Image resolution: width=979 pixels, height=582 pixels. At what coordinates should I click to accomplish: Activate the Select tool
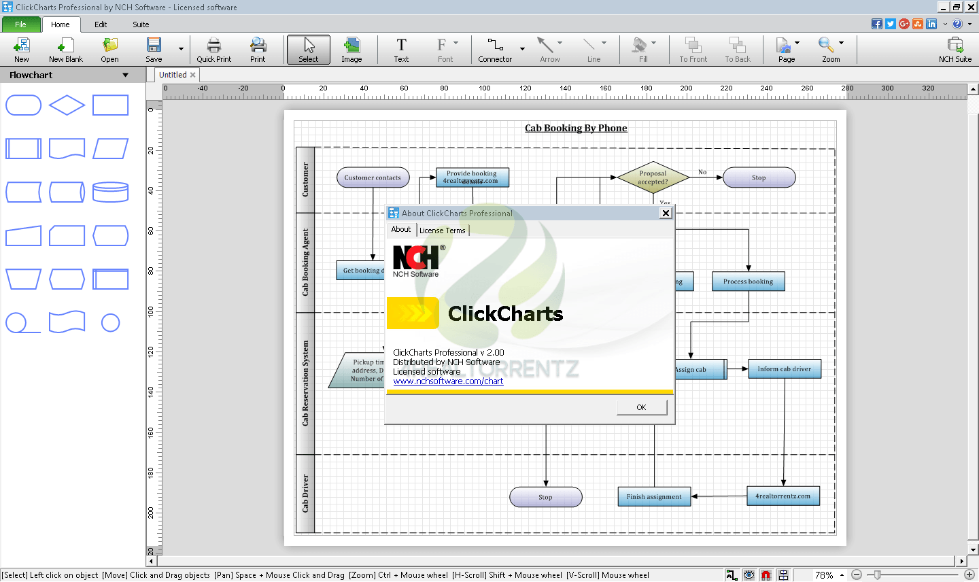[x=309, y=50]
